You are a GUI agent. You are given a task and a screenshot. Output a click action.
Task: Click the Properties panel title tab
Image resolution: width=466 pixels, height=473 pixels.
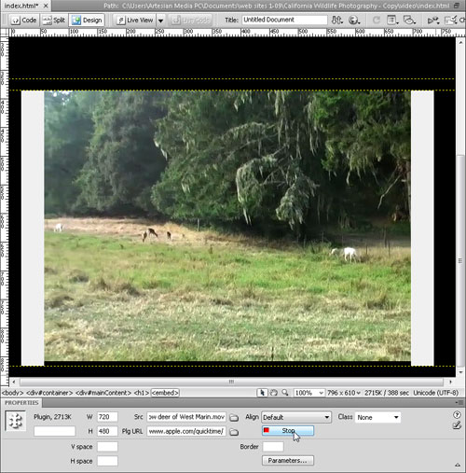coord(21,402)
